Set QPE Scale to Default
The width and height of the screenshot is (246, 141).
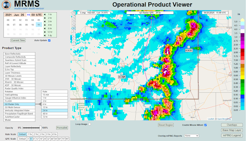click(22, 139)
